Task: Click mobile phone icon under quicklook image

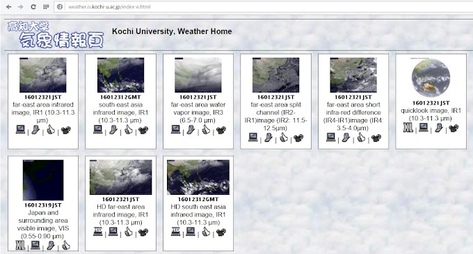Action: pos(439,128)
